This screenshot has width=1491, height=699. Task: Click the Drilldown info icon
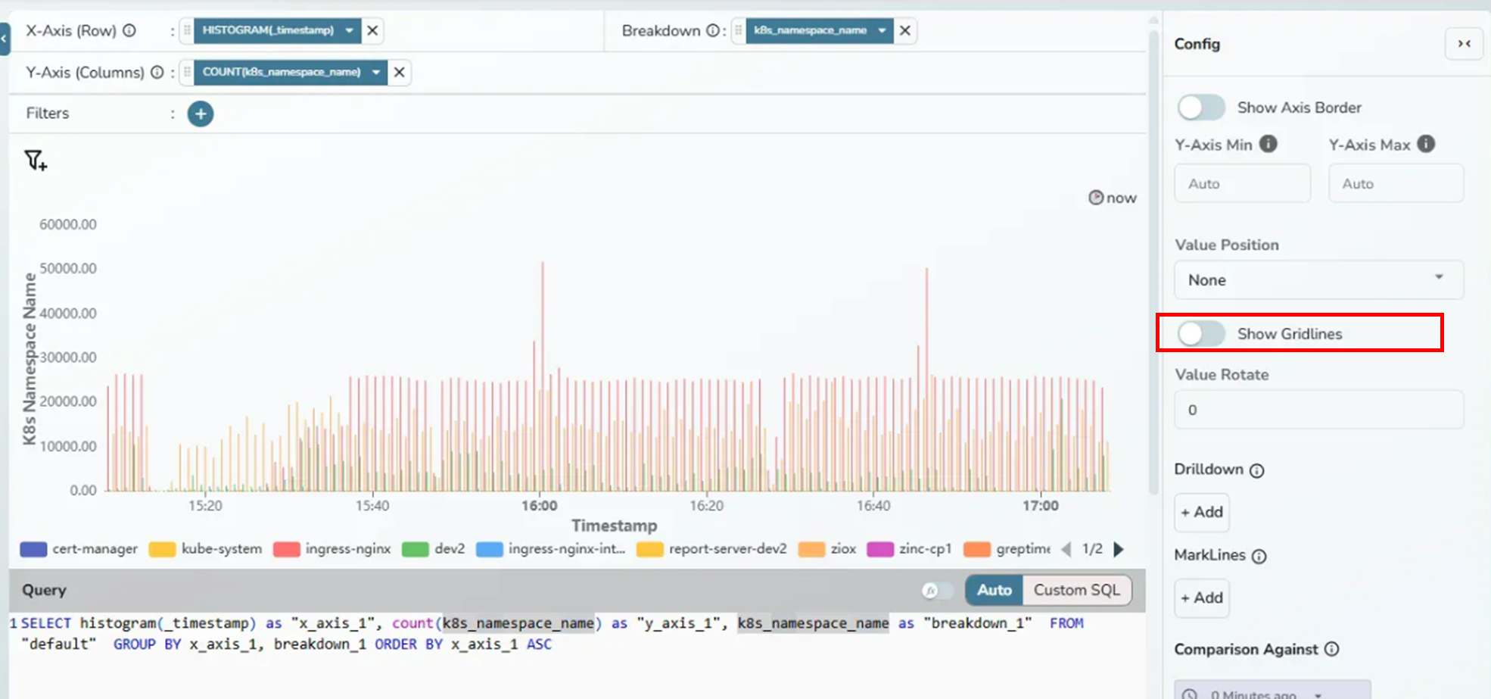1257,470
